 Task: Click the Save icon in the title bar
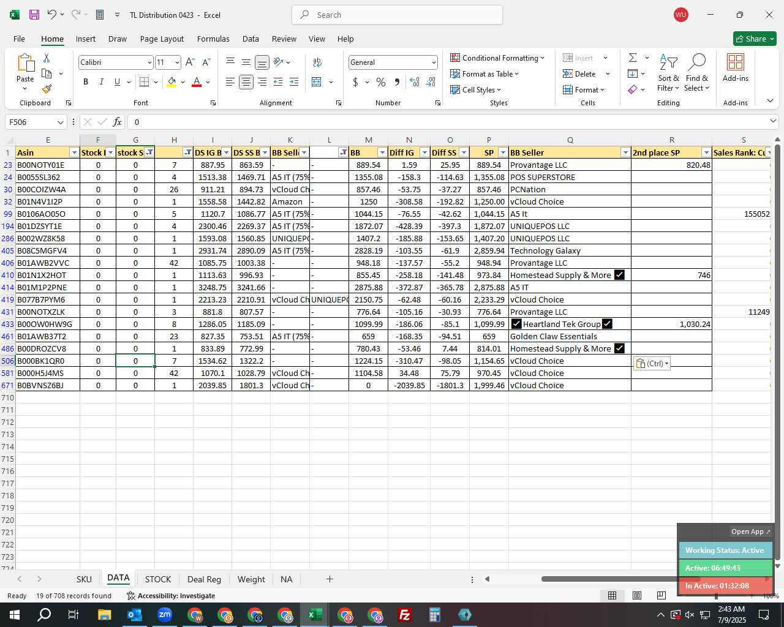pos(34,15)
